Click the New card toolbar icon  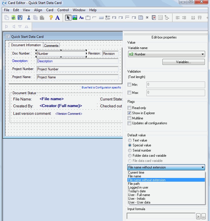pos(7,18)
